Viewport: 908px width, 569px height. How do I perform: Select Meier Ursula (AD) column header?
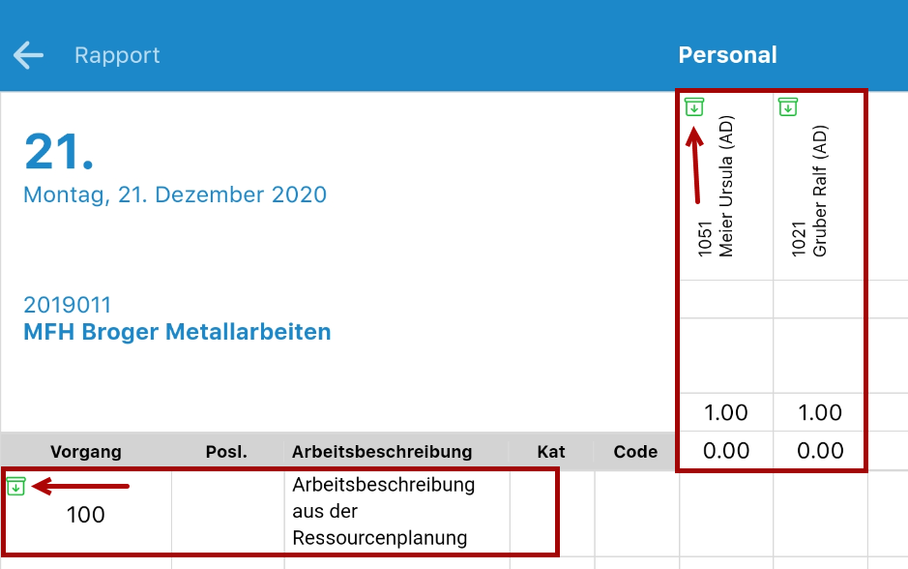[x=716, y=186]
